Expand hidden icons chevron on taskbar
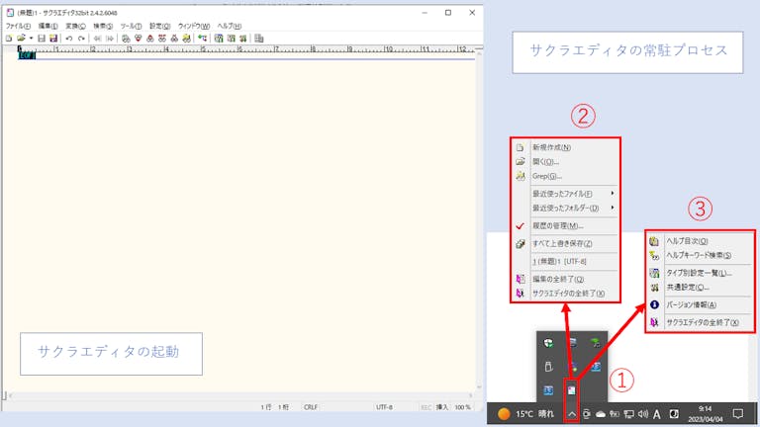The width and height of the screenshot is (760, 427). (x=572, y=414)
